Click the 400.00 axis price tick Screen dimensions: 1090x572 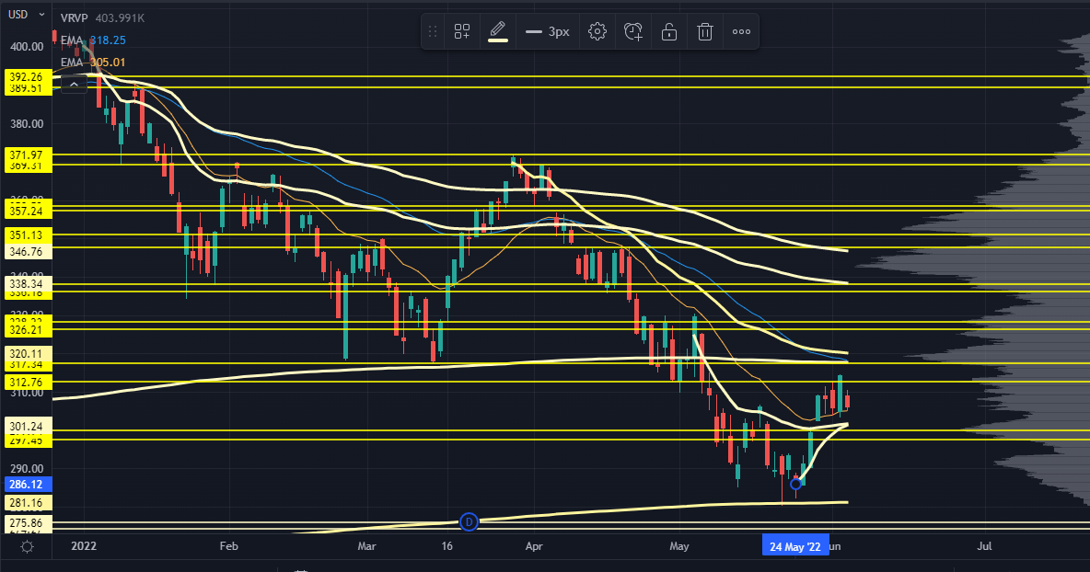pyautogui.click(x=27, y=47)
